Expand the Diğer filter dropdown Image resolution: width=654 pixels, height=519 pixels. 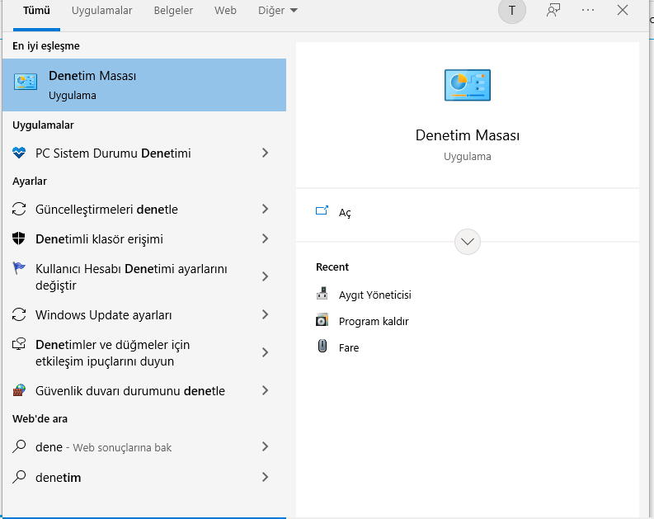click(280, 11)
